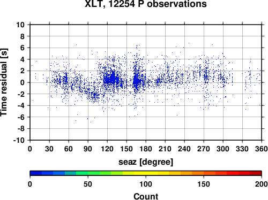This screenshot has width=268, height=200.
Task: Click the 'seaz [degree]' x-axis label
Action: click(146, 162)
